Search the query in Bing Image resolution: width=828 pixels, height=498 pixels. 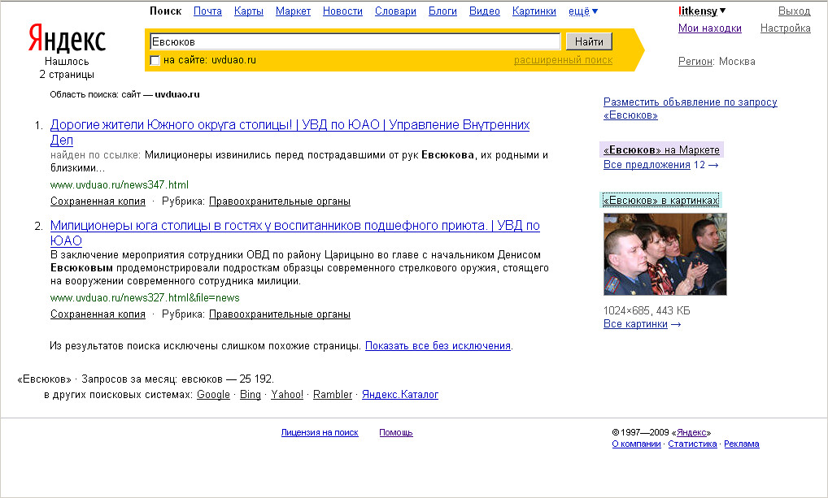click(x=251, y=394)
